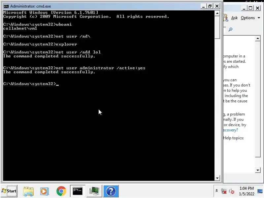Select the cmd.exe taskbar button
This screenshot has height=198, width=264.
[78, 191]
